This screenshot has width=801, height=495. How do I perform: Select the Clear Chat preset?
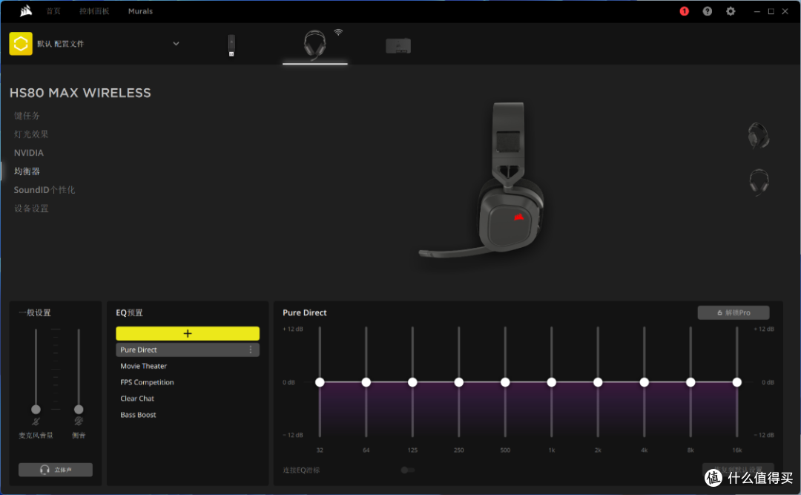pos(137,399)
